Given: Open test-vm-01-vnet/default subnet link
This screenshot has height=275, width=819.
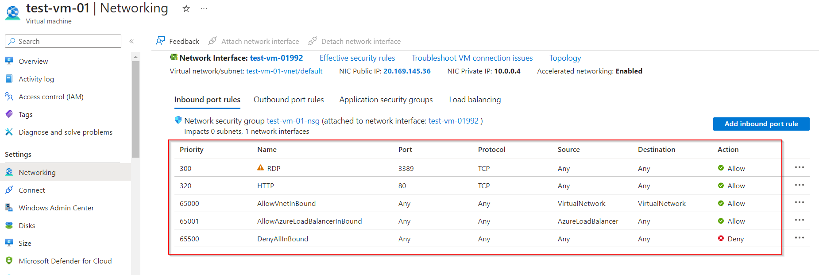Looking at the screenshot, I should tap(284, 71).
